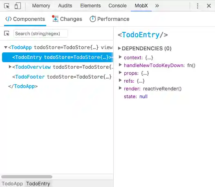Switch to the Audits tab

click(x=65, y=6)
